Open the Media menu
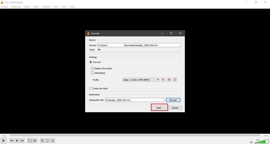Screen dimensions: 270x144 5,7
